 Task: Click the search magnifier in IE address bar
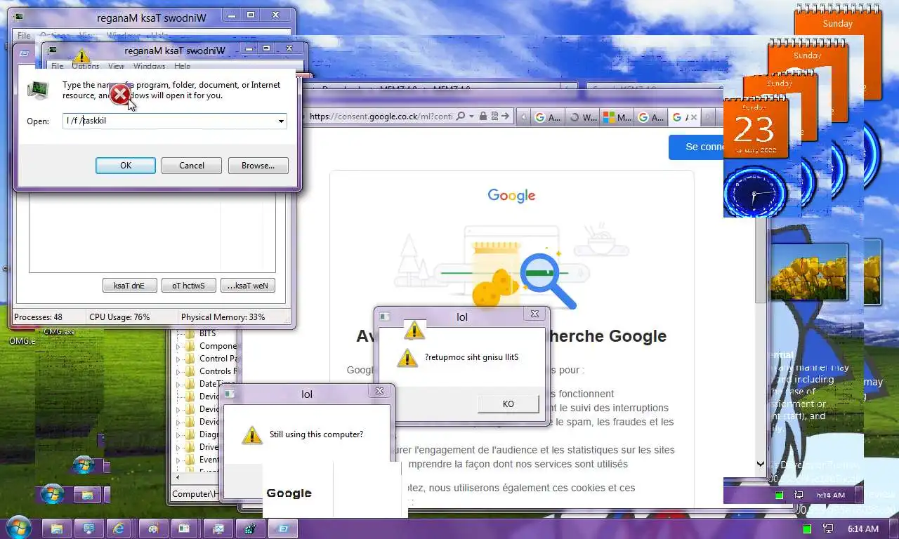tap(461, 117)
